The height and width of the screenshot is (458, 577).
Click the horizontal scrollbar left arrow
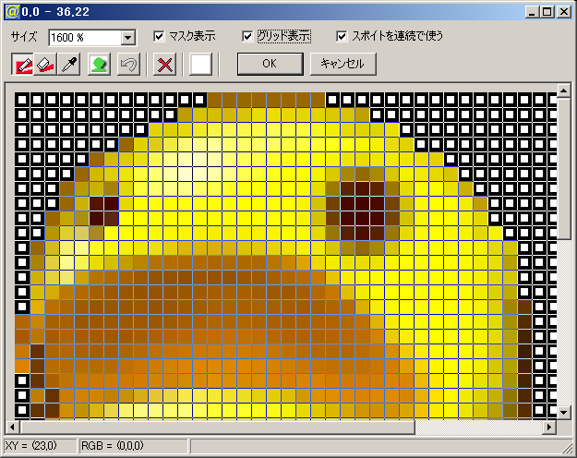pos(13,428)
